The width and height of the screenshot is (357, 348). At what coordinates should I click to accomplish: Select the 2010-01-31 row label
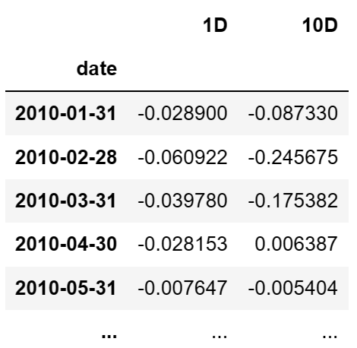[66, 113]
